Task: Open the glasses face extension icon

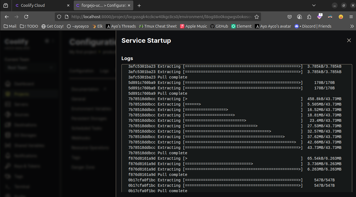Action: (330, 17)
